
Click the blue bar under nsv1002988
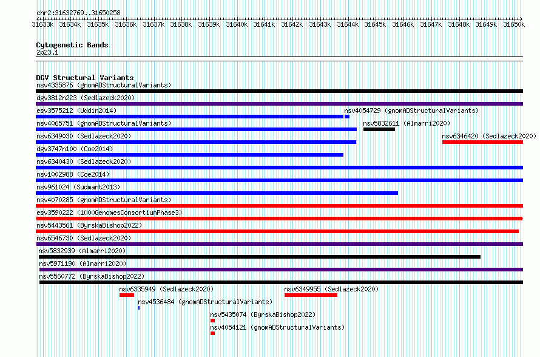point(279,180)
